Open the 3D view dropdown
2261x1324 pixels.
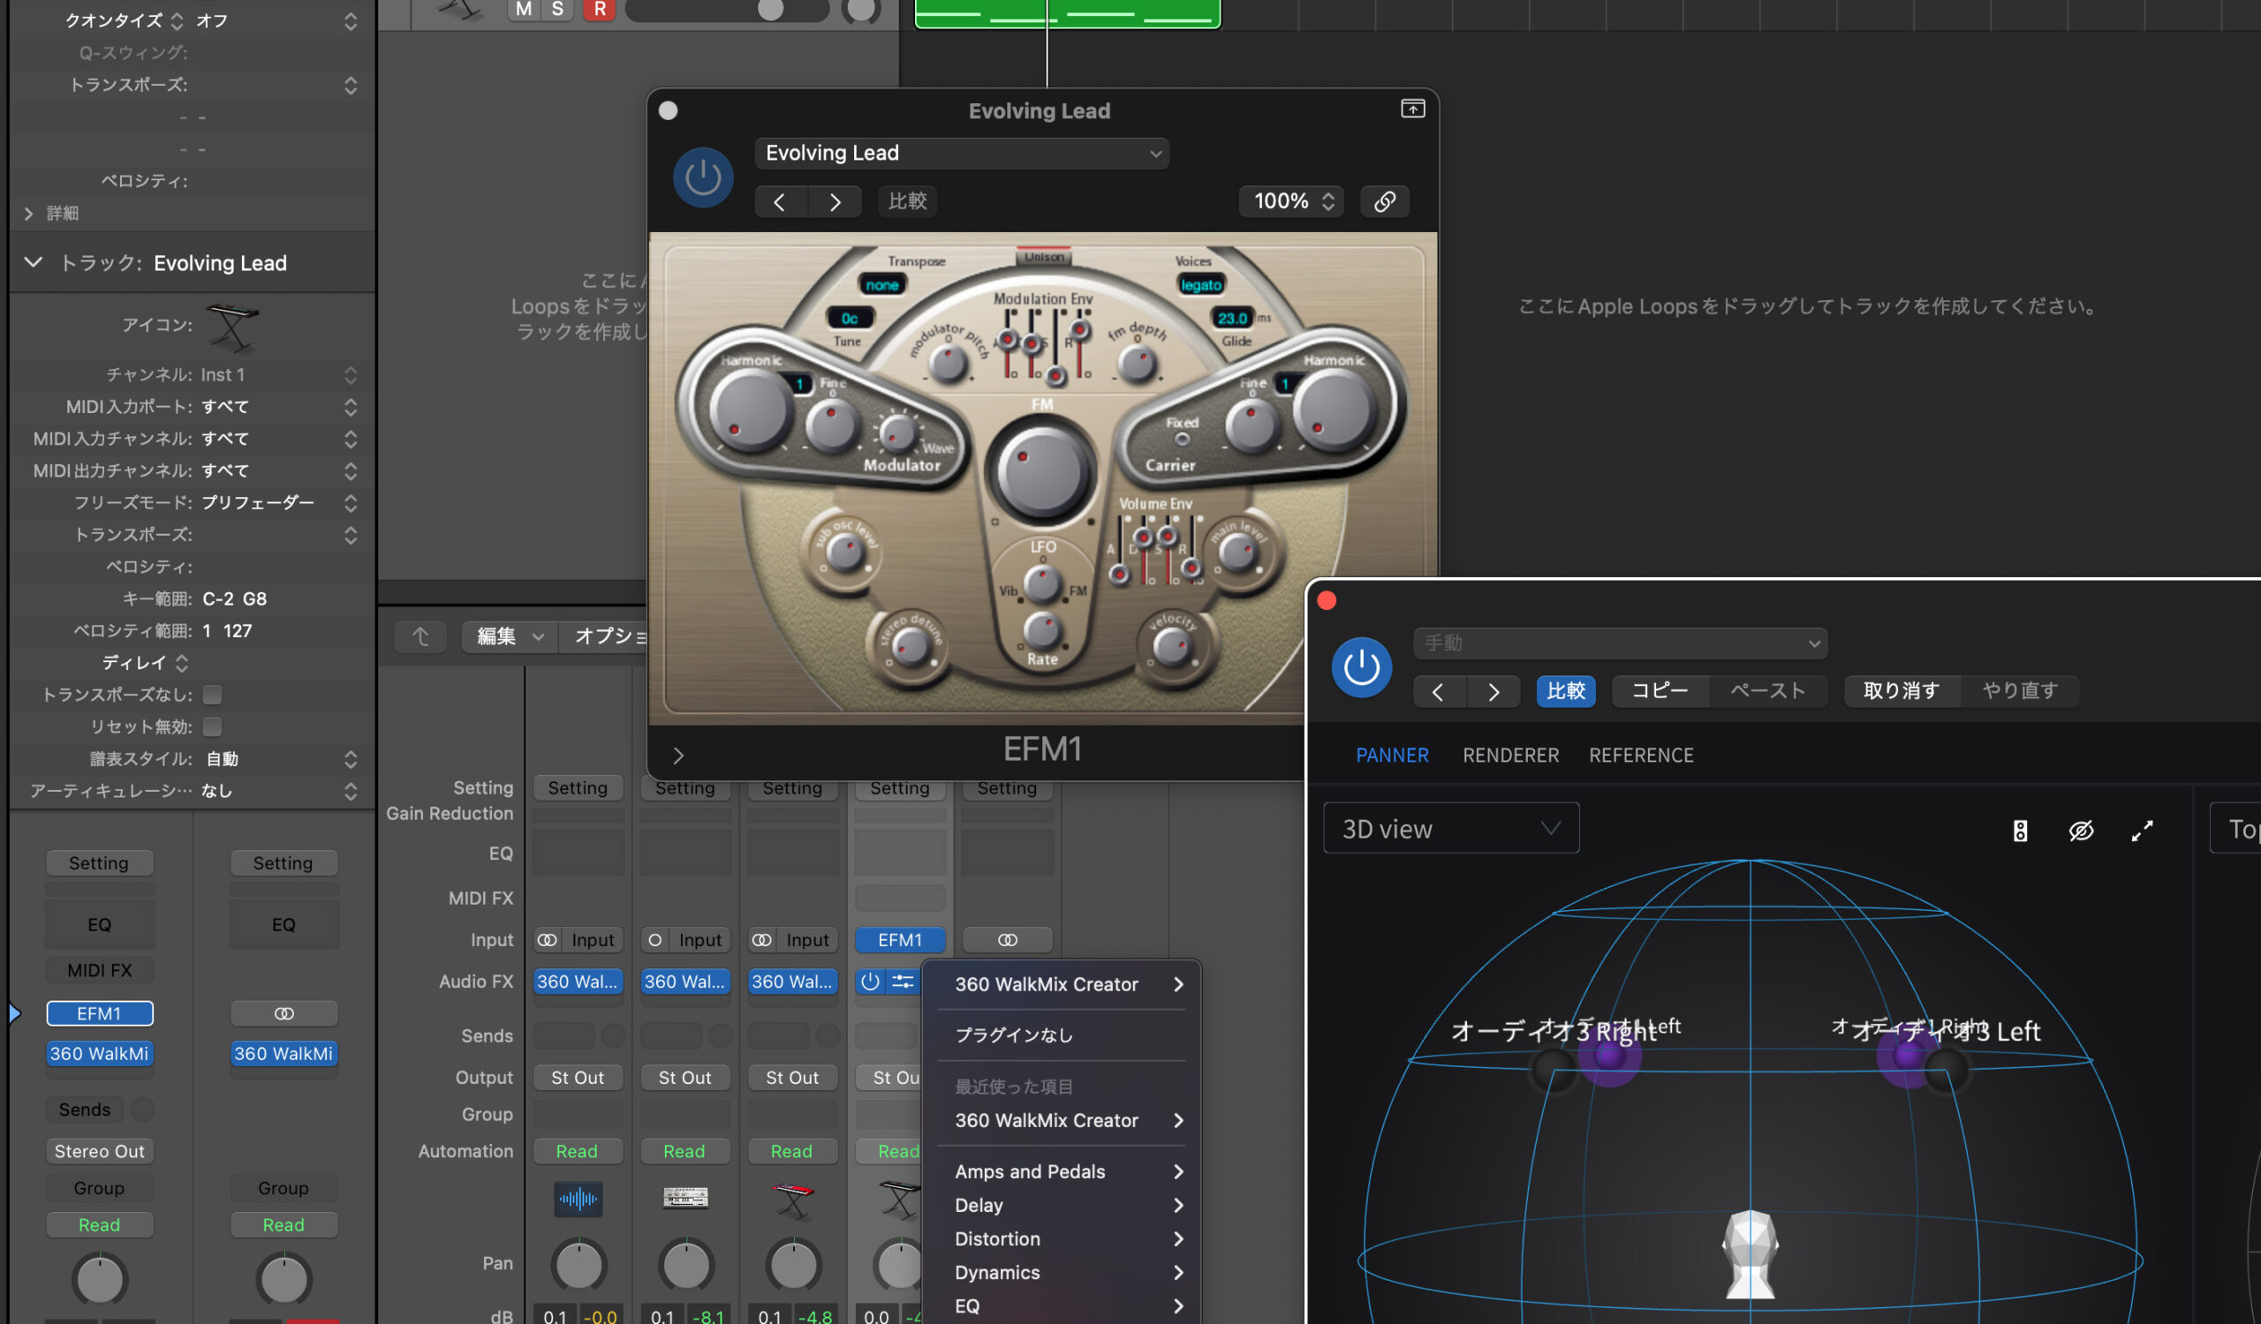tap(1451, 828)
